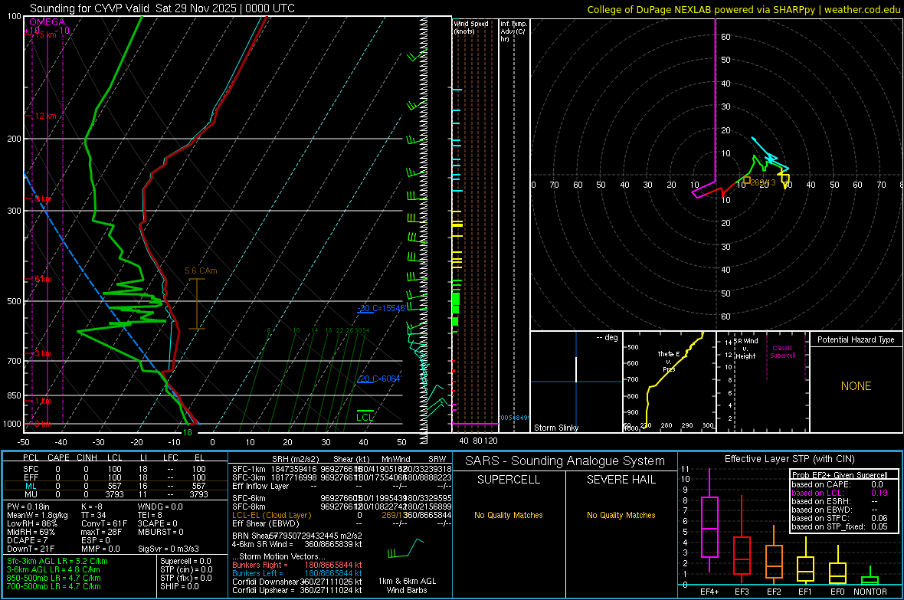Click the 'Effective Layer STP (with CIN)' title
Image resolution: width=904 pixels, height=600 pixels.
789,459
